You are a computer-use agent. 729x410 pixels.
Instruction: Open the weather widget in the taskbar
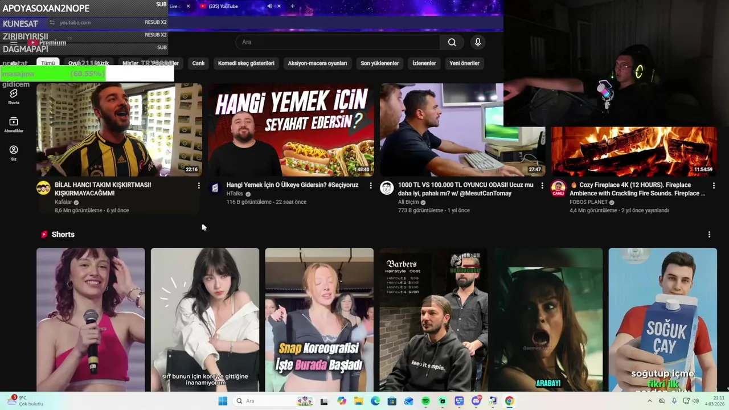coord(26,401)
